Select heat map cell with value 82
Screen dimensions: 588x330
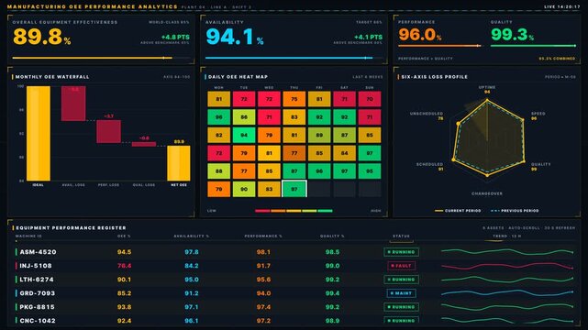coord(218,136)
